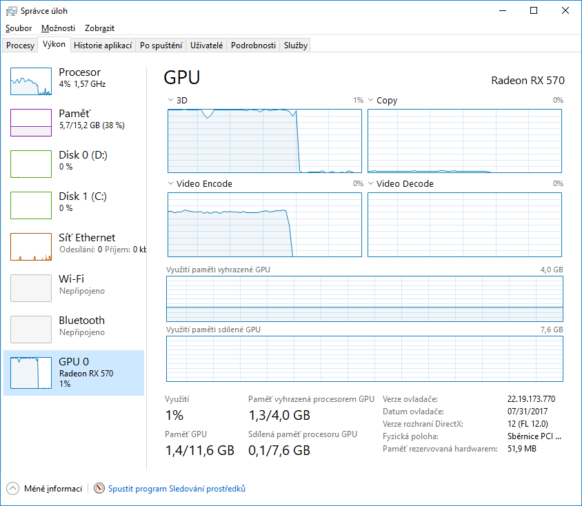This screenshot has width=582, height=506.
Task: Open the Síť Ethernet graph icon
Action: [x=31, y=247]
